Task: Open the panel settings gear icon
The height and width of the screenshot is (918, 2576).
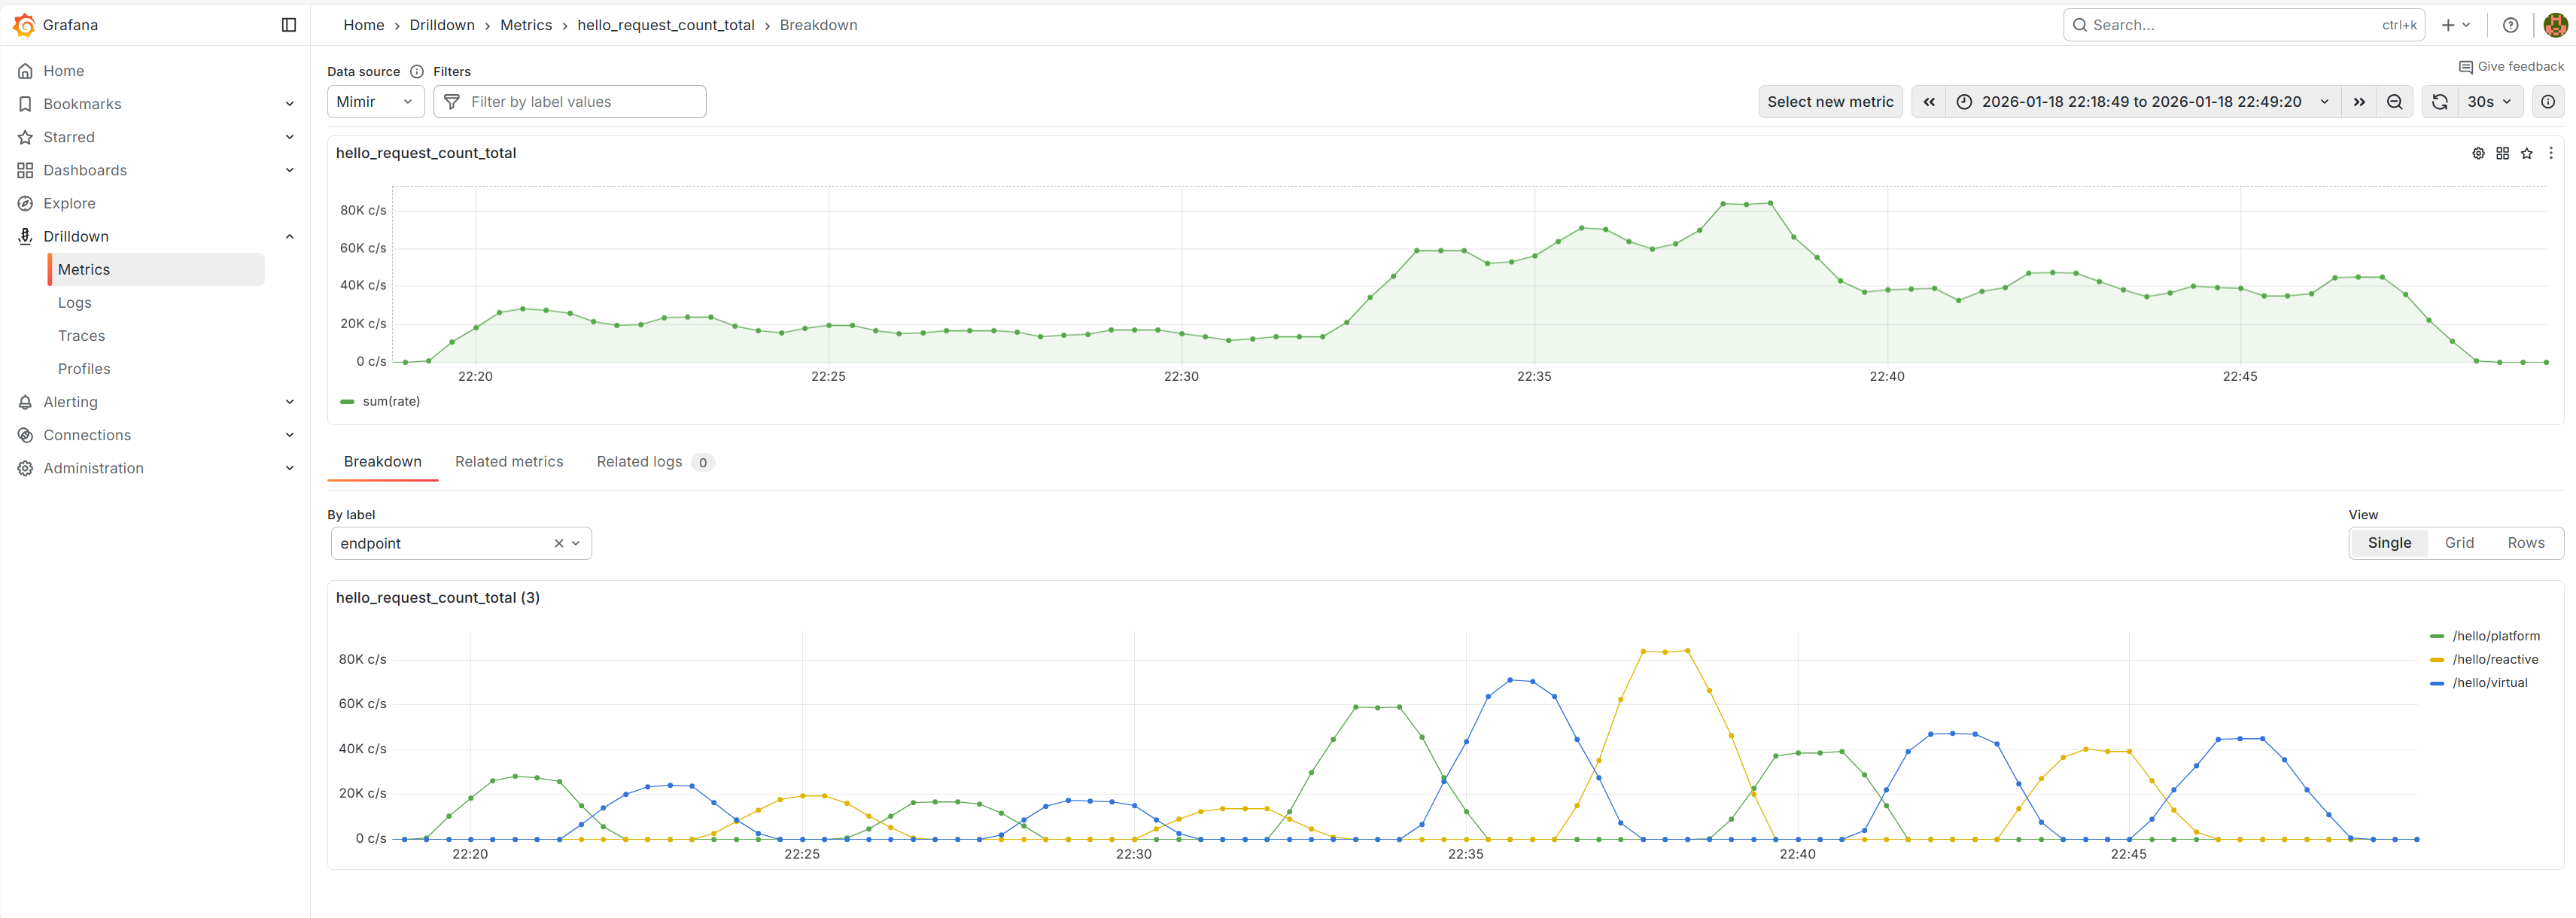Action: (2478, 153)
